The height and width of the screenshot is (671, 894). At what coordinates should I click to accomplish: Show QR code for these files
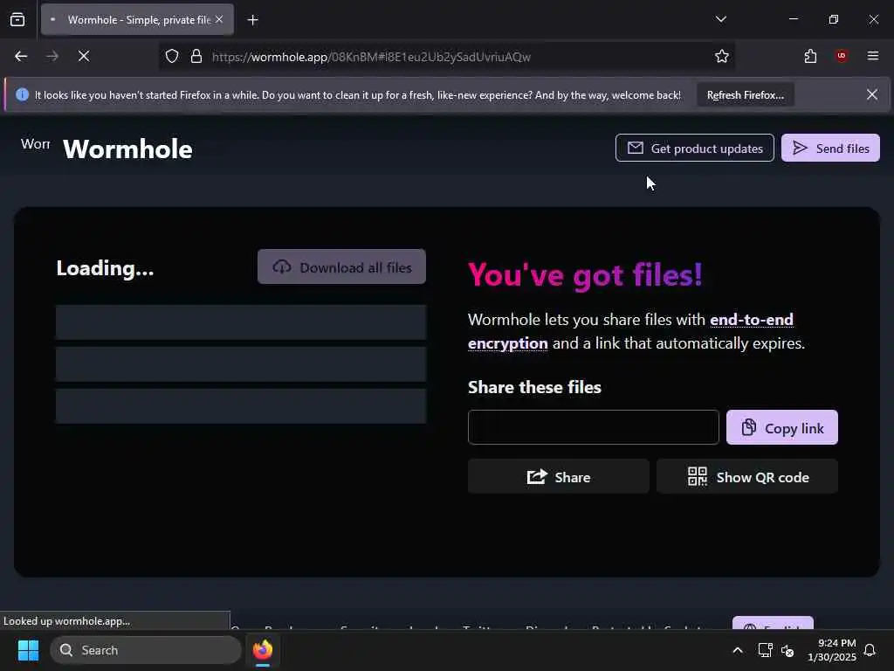[x=747, y=476]
